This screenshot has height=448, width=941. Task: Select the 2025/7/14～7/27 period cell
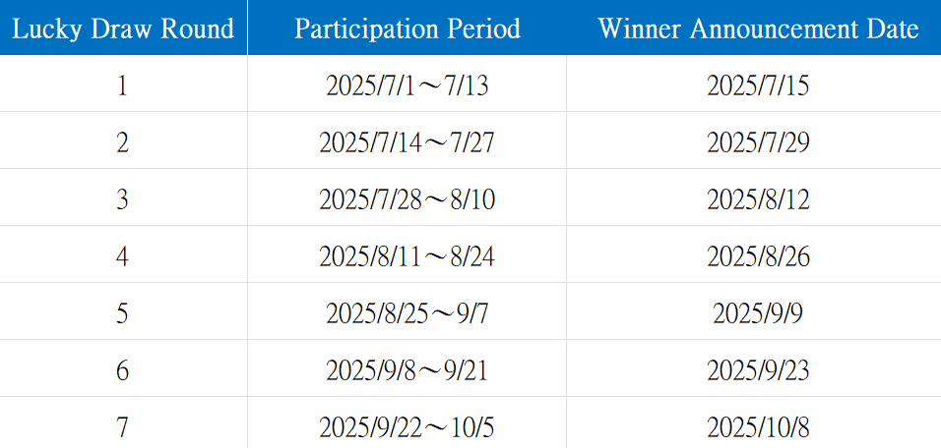pyautogui.click(x=407, y=140)
